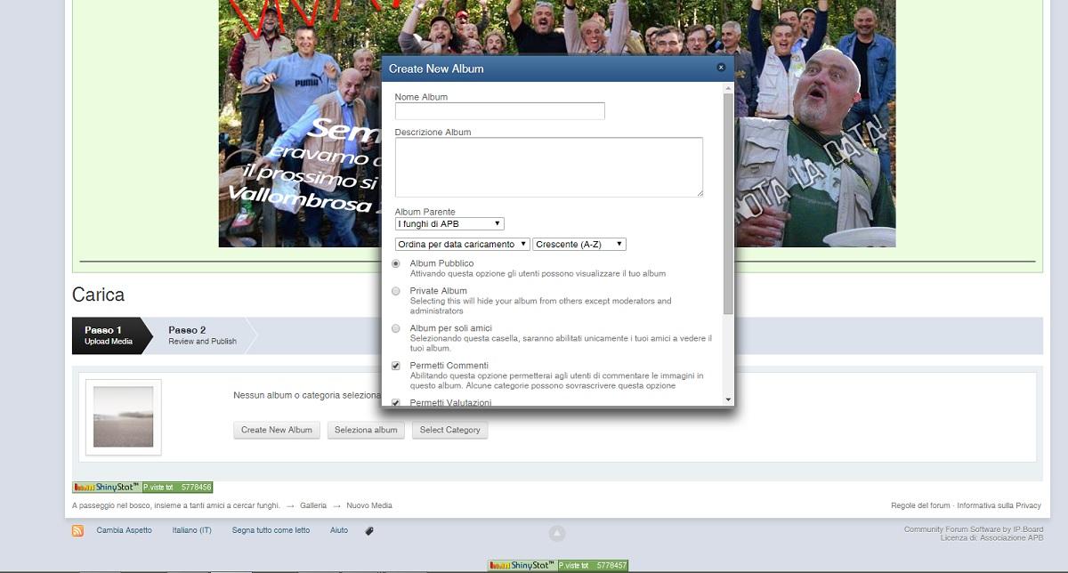Click the album placeholder thumbnail image
This screenshot has height=573, width=1068.
tap(123, 417)
